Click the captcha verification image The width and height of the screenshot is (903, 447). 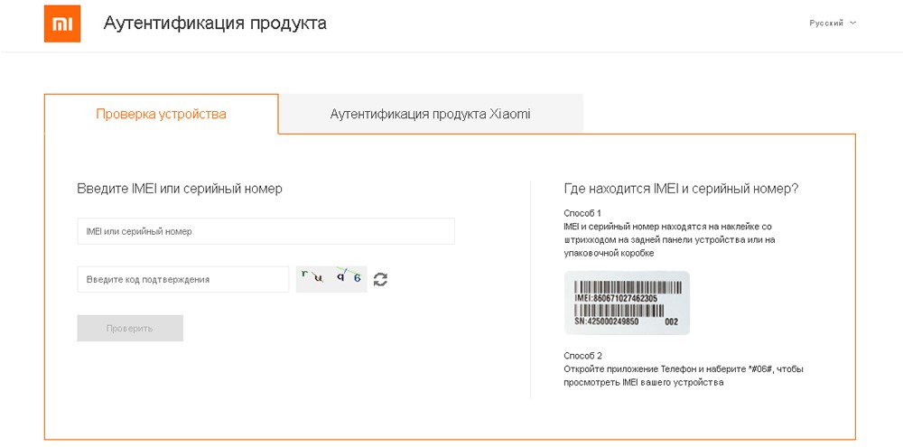click(331, 279)
